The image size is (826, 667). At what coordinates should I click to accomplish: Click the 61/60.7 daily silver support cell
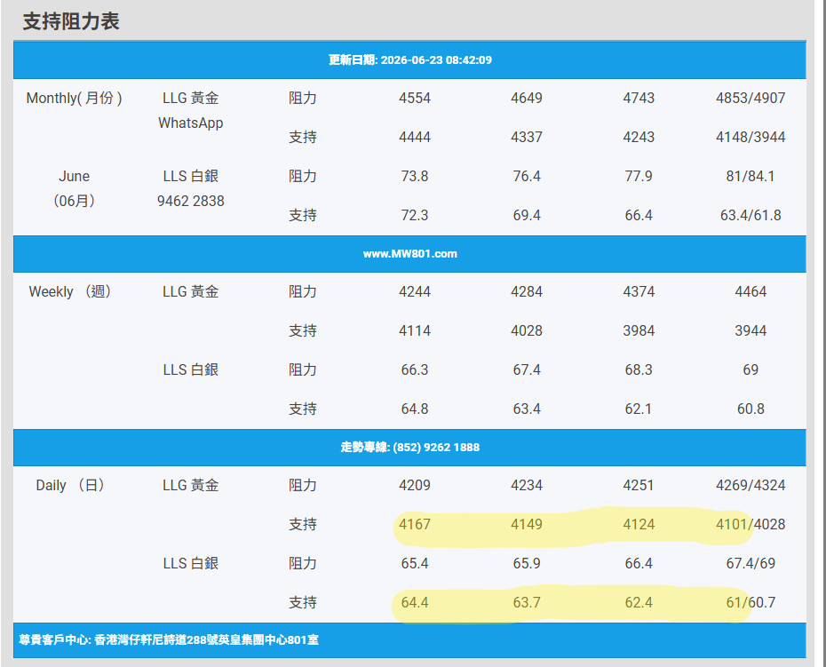tap(751, 602)
